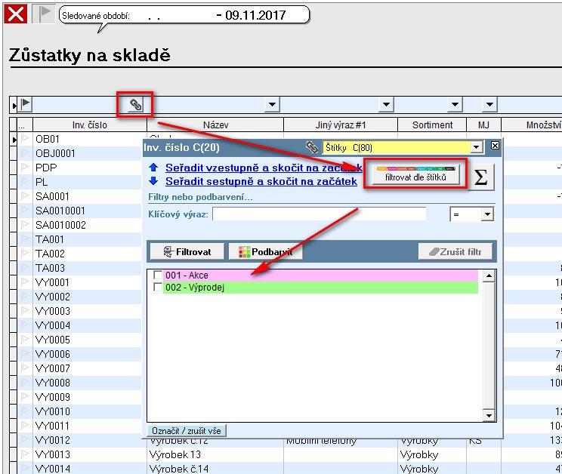Click the Výrobek 13 name cell
562x474 pixels.
pyautogui.click(x=215, y=454)
